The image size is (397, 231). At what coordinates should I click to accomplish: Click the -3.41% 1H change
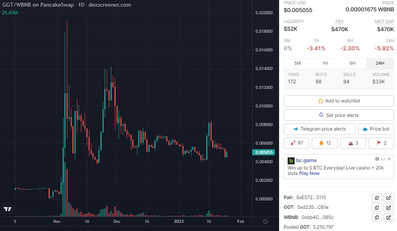click(316, 48)
